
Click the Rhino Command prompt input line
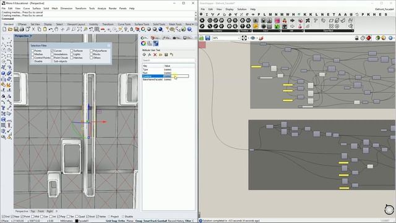coord(98,19)
